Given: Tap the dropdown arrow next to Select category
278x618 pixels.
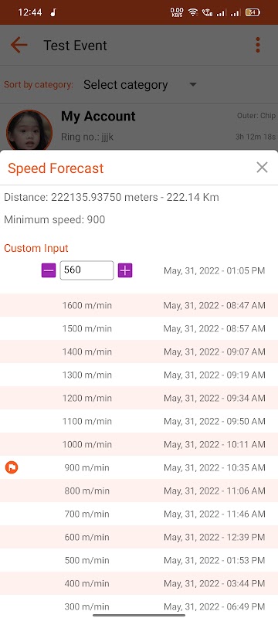Looking at the screenshot, I should pyautogui.click(x=192, y=85).
